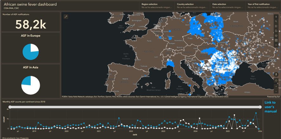Open the Country selection dropdown

192,6
